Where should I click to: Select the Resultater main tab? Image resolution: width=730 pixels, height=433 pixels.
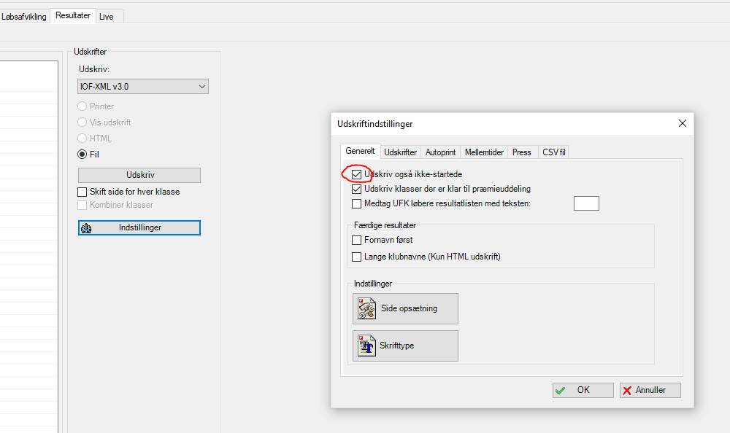coord(73,15)
